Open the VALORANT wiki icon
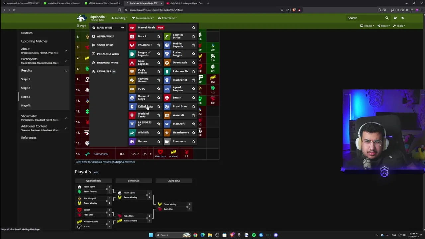 point(132,45)
